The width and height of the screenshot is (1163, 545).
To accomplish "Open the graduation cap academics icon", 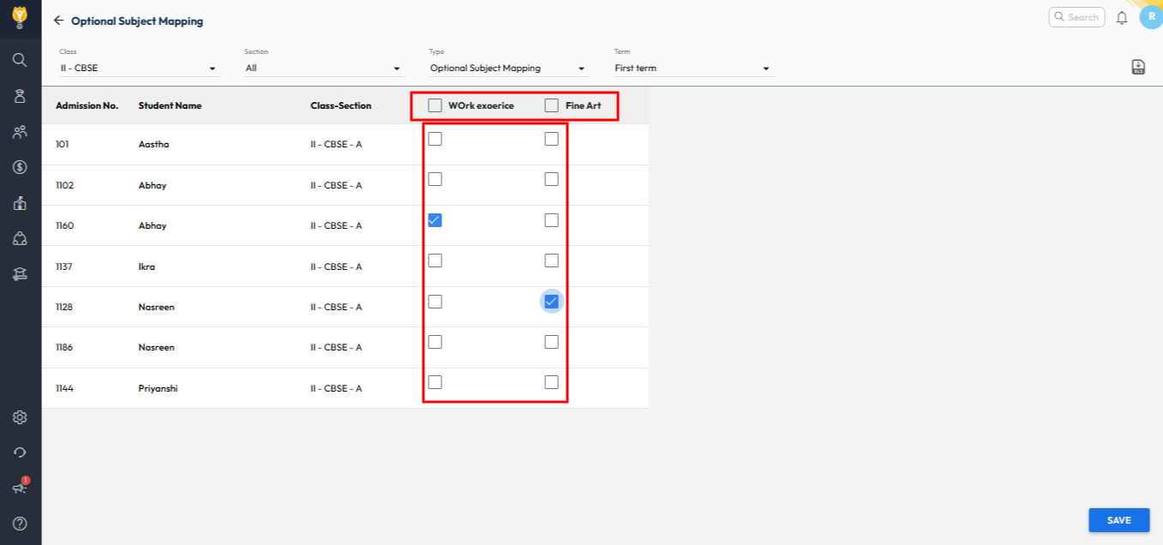I will [x=20, y=274].
